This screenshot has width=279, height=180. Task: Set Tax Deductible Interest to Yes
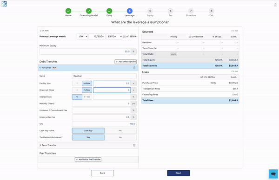coord(88,137)
